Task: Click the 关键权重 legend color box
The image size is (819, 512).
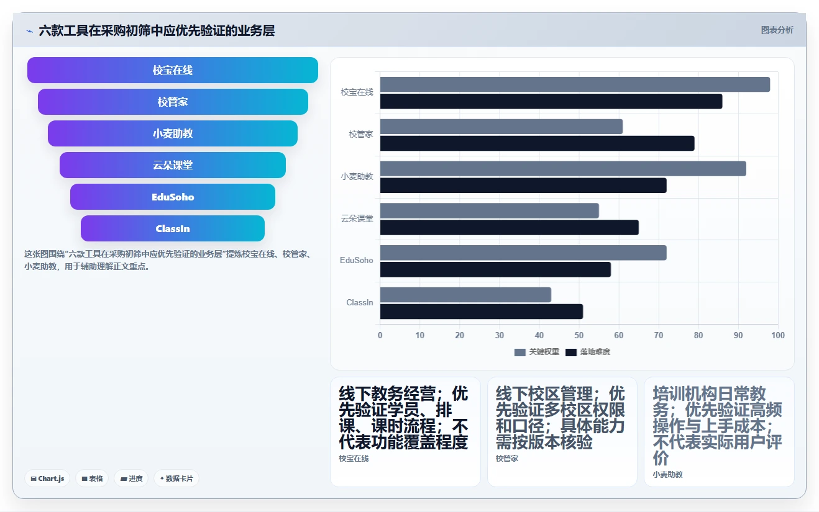Action: (520, 352)
